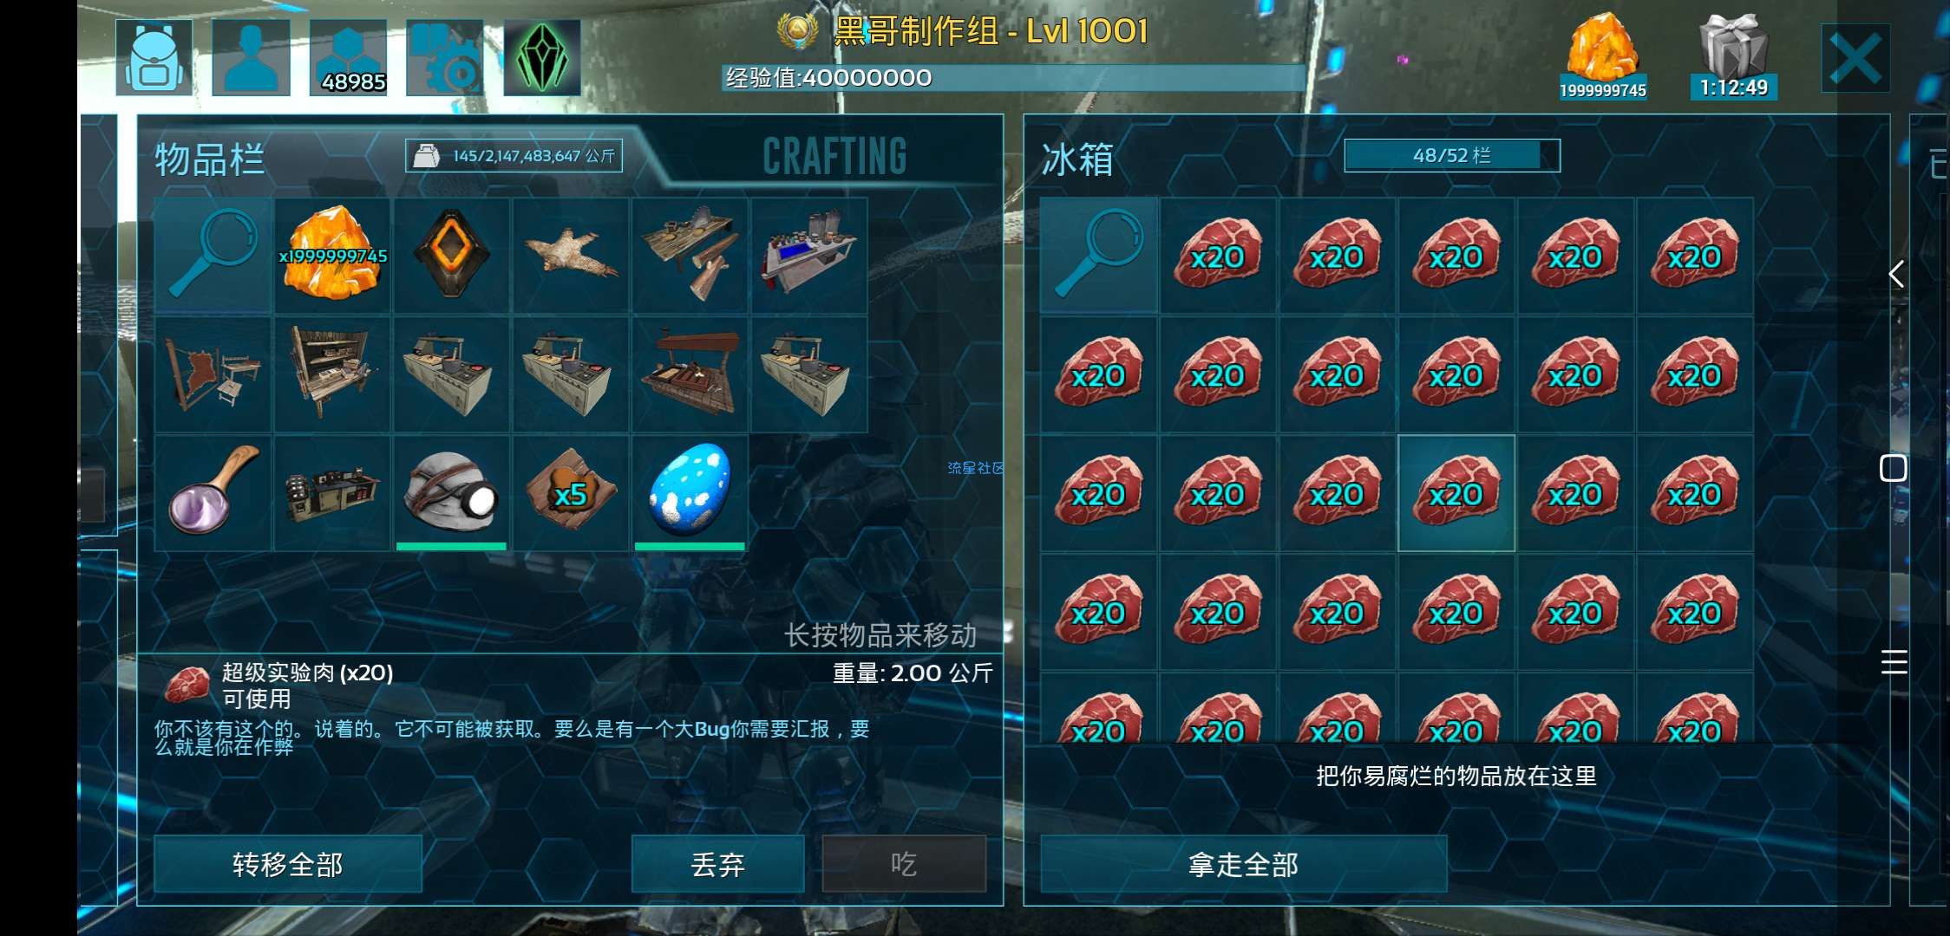
Task: Click the Android back chevron
Action: (x=1896, y=274)
